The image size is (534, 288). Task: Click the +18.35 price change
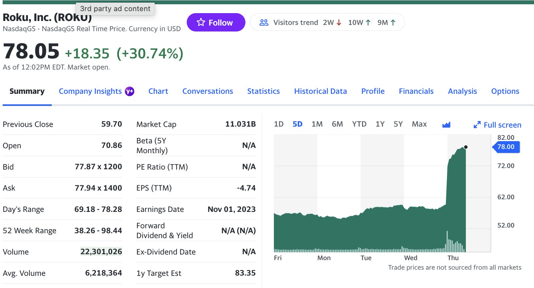click(x=87, y=53)
